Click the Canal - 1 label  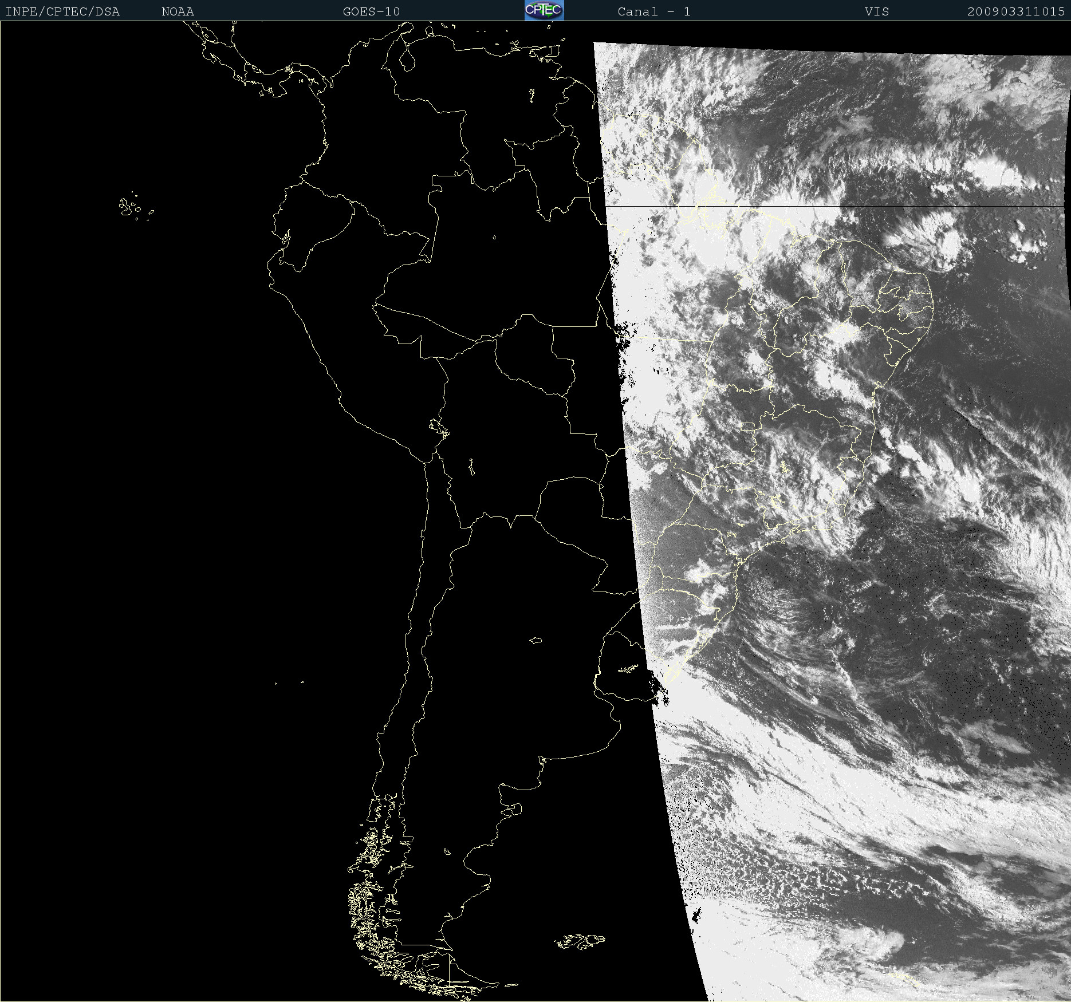click(x=654, y=11)
